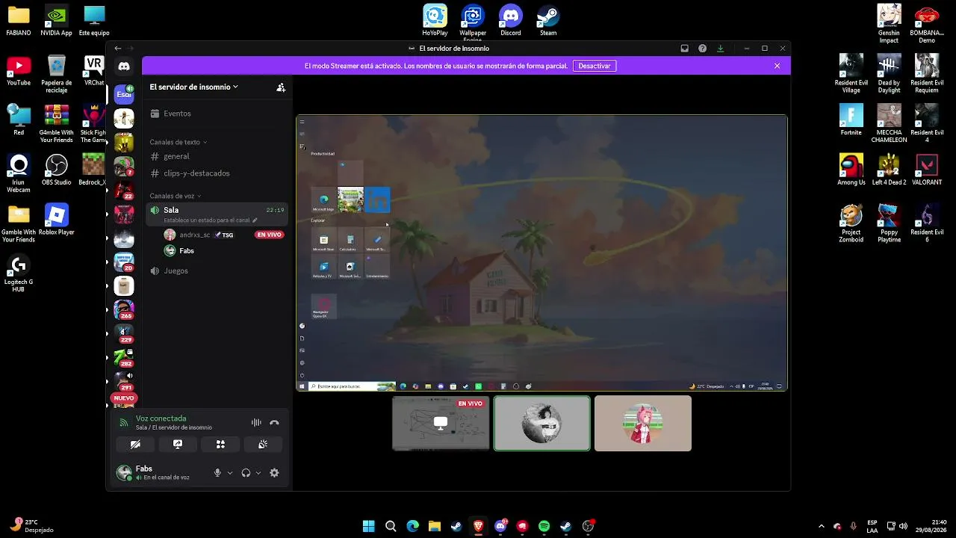
Task: Open the general text channel
Action: point(217,156)
